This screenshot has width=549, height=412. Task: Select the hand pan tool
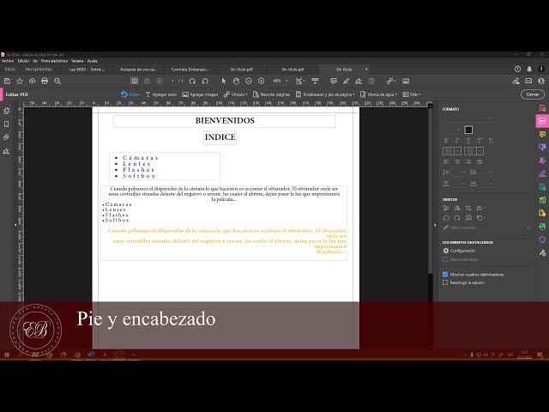237,82
